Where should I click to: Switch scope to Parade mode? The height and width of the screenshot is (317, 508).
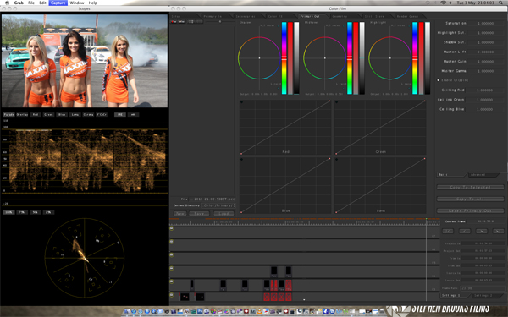click(8, 114)
